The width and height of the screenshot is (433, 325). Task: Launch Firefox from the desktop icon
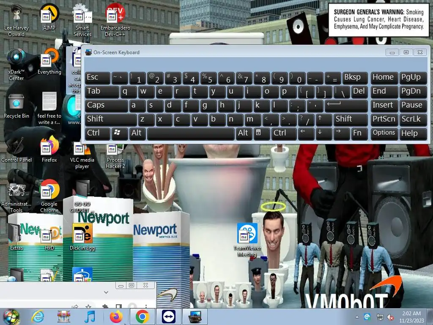[49, 149]
